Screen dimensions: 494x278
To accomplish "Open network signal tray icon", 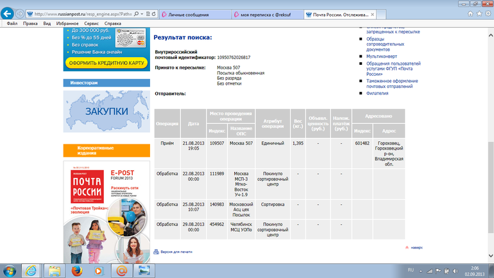I will pyautogui.click(x=429, y=271).
